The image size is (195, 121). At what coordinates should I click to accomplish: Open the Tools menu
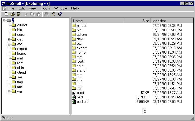pyautogui.click(x=45, y=8)
